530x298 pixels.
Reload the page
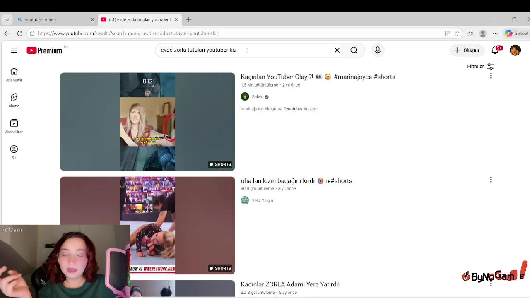19,33
